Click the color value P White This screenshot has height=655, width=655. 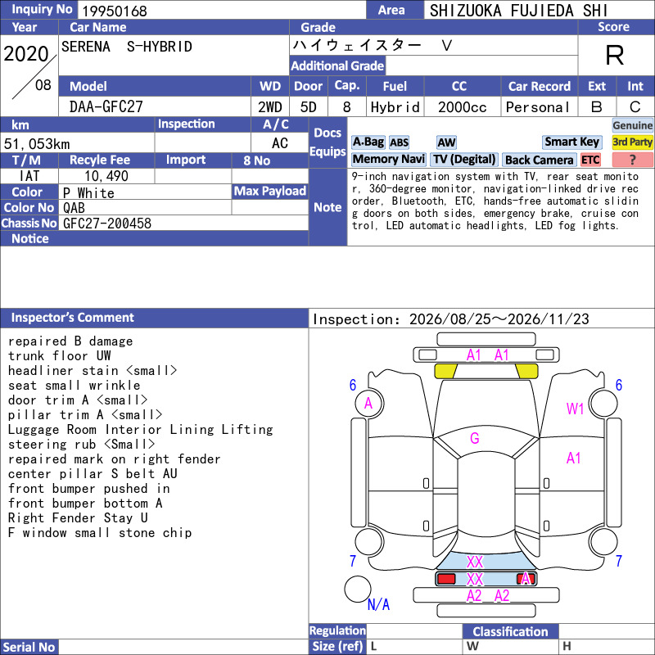(88, 193)
